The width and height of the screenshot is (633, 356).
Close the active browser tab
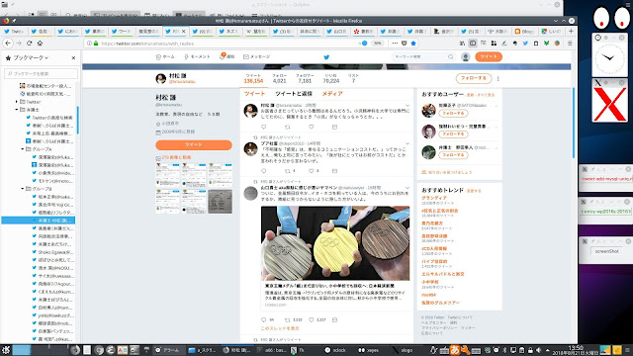pyautogui.click(x=184, y=31)
